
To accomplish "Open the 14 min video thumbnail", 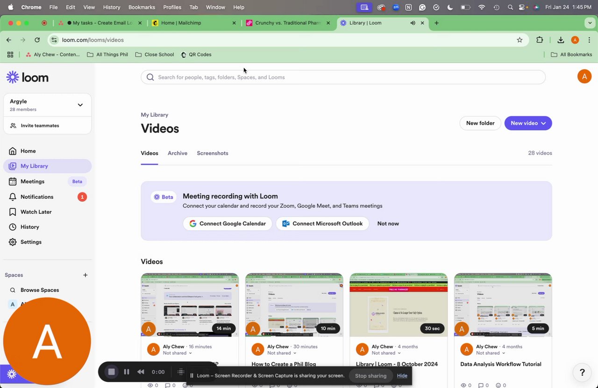I will pos(190,305).
